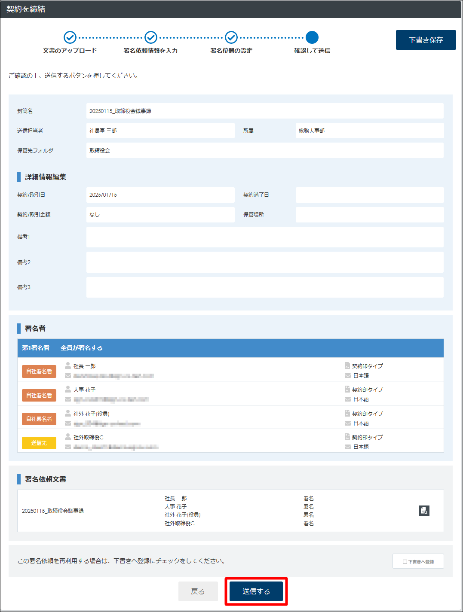The image size is (463, 612).
Task: Click the 備考3 text area
Action: (265, 287)
